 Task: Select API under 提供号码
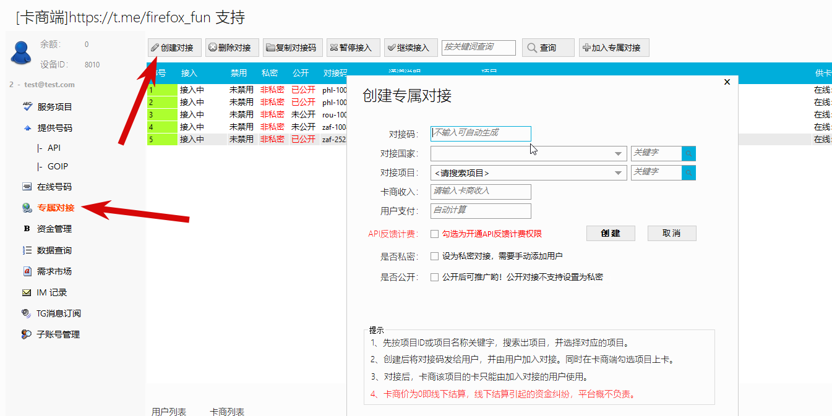coord(54,148)
